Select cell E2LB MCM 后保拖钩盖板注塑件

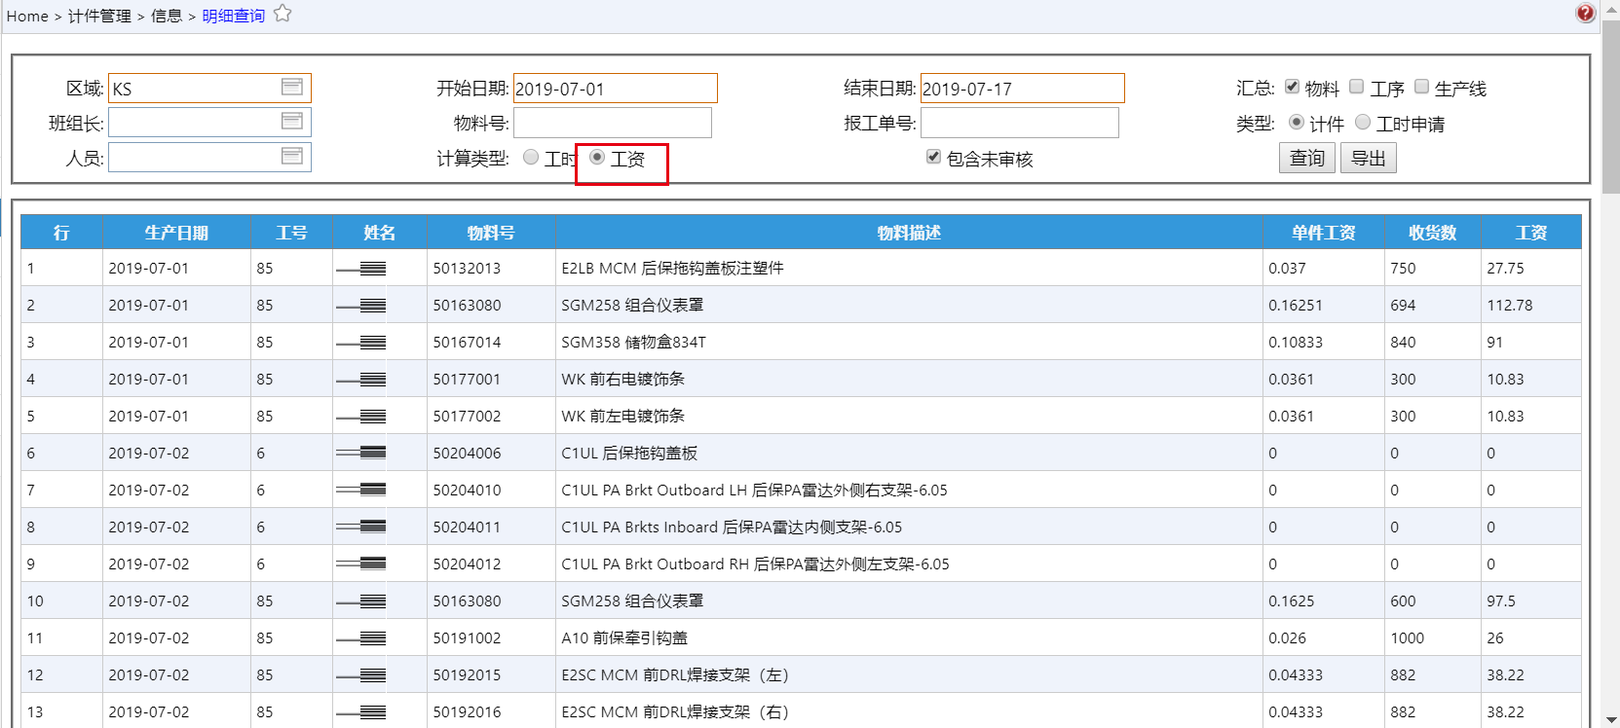909,268
